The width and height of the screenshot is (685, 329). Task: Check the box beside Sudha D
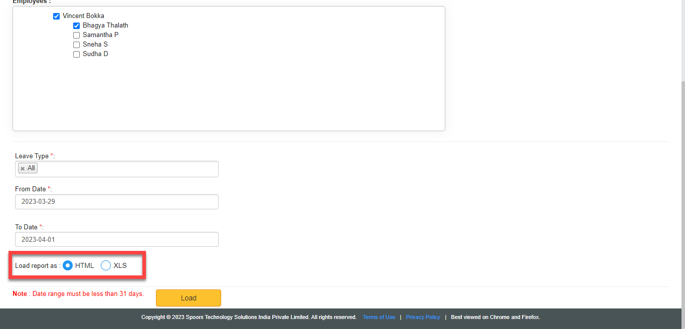pyautogui.click(x=76, y=54)
